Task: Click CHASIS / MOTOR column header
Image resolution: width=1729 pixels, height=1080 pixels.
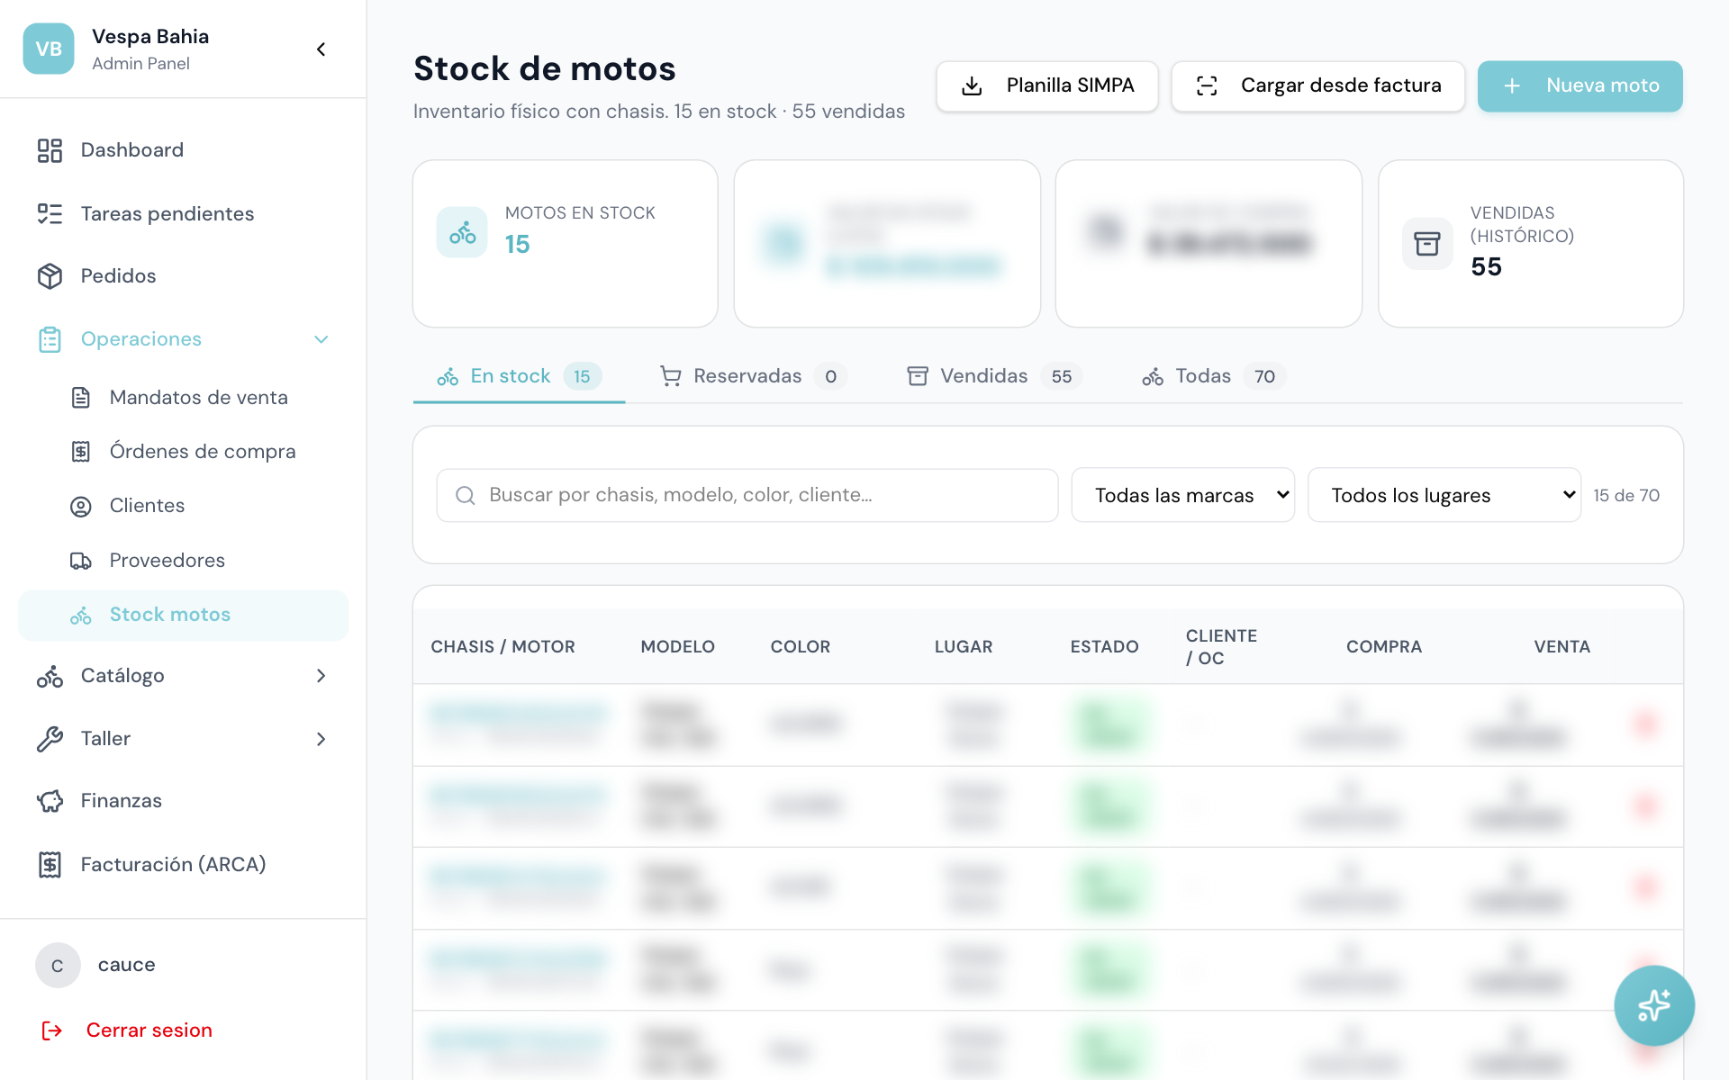Action: (x=502, y=647)
